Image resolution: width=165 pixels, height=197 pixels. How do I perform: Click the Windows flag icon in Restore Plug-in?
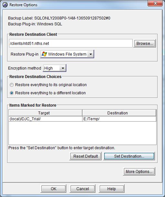[44, 54]
